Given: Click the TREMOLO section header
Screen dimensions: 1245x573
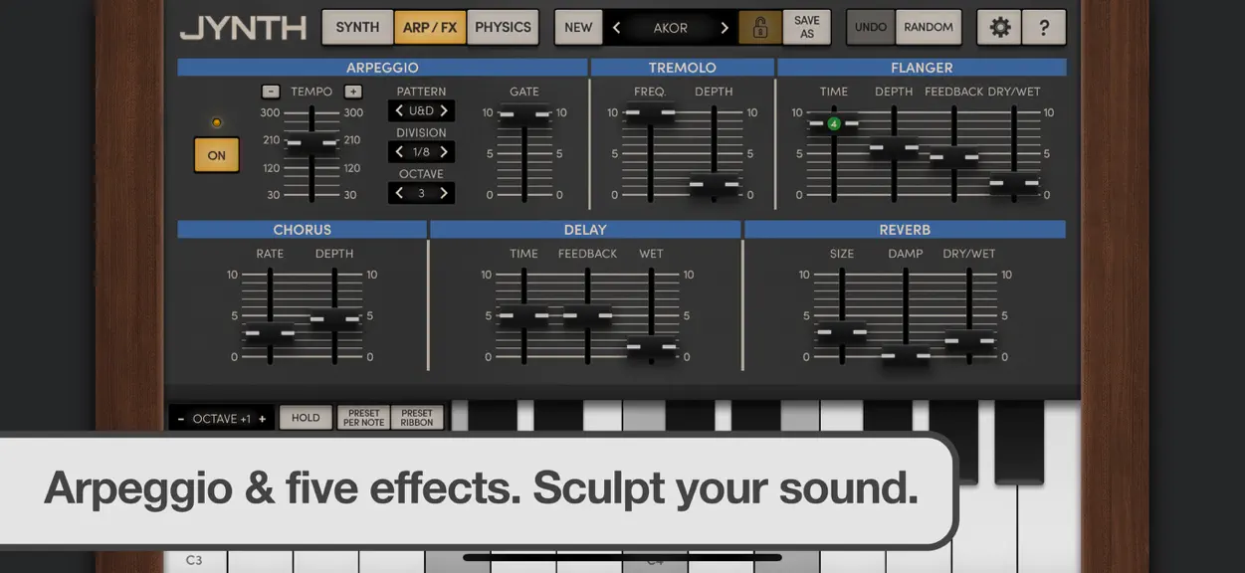Looking at the screenshot, I should pos(682,68).
